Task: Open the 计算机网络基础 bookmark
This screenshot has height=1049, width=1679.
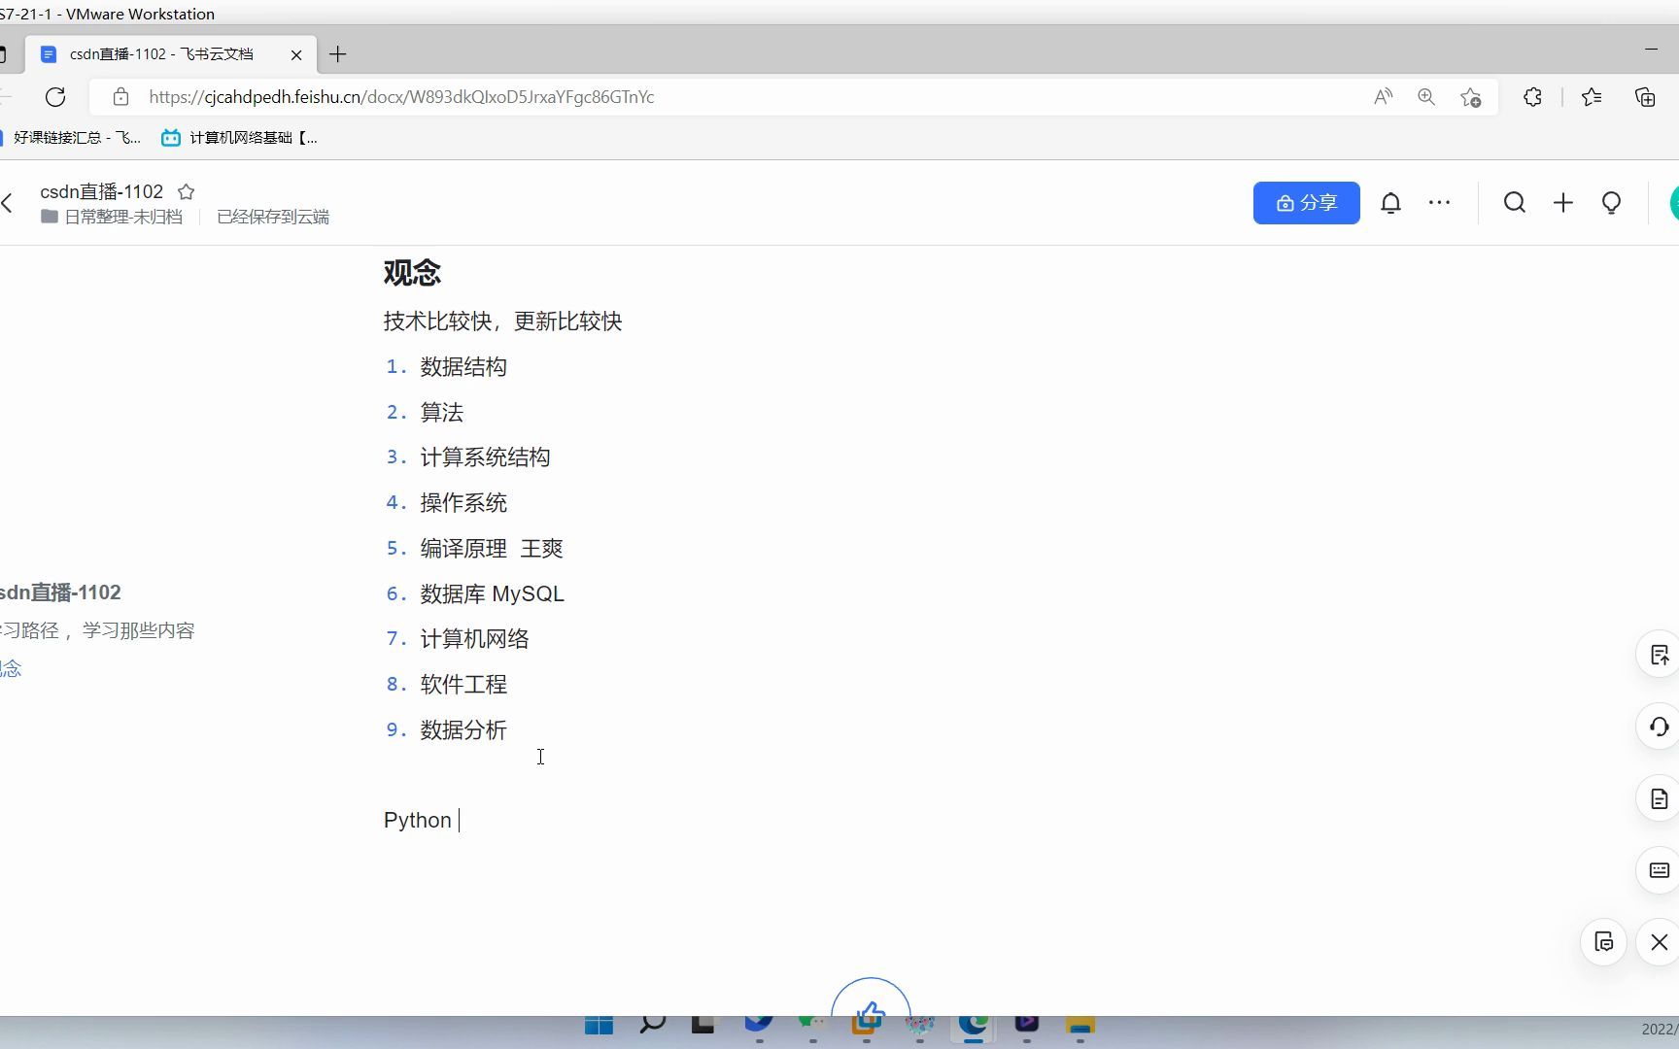Action: pos(240,138)
